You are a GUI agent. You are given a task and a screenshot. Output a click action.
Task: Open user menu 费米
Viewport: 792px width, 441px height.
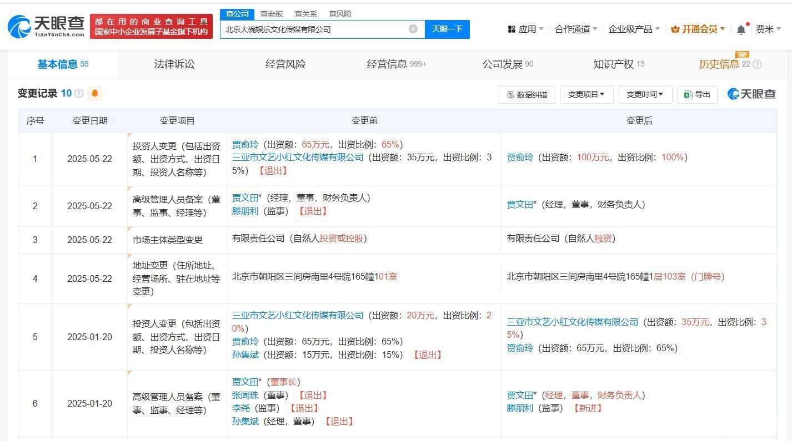769,29
